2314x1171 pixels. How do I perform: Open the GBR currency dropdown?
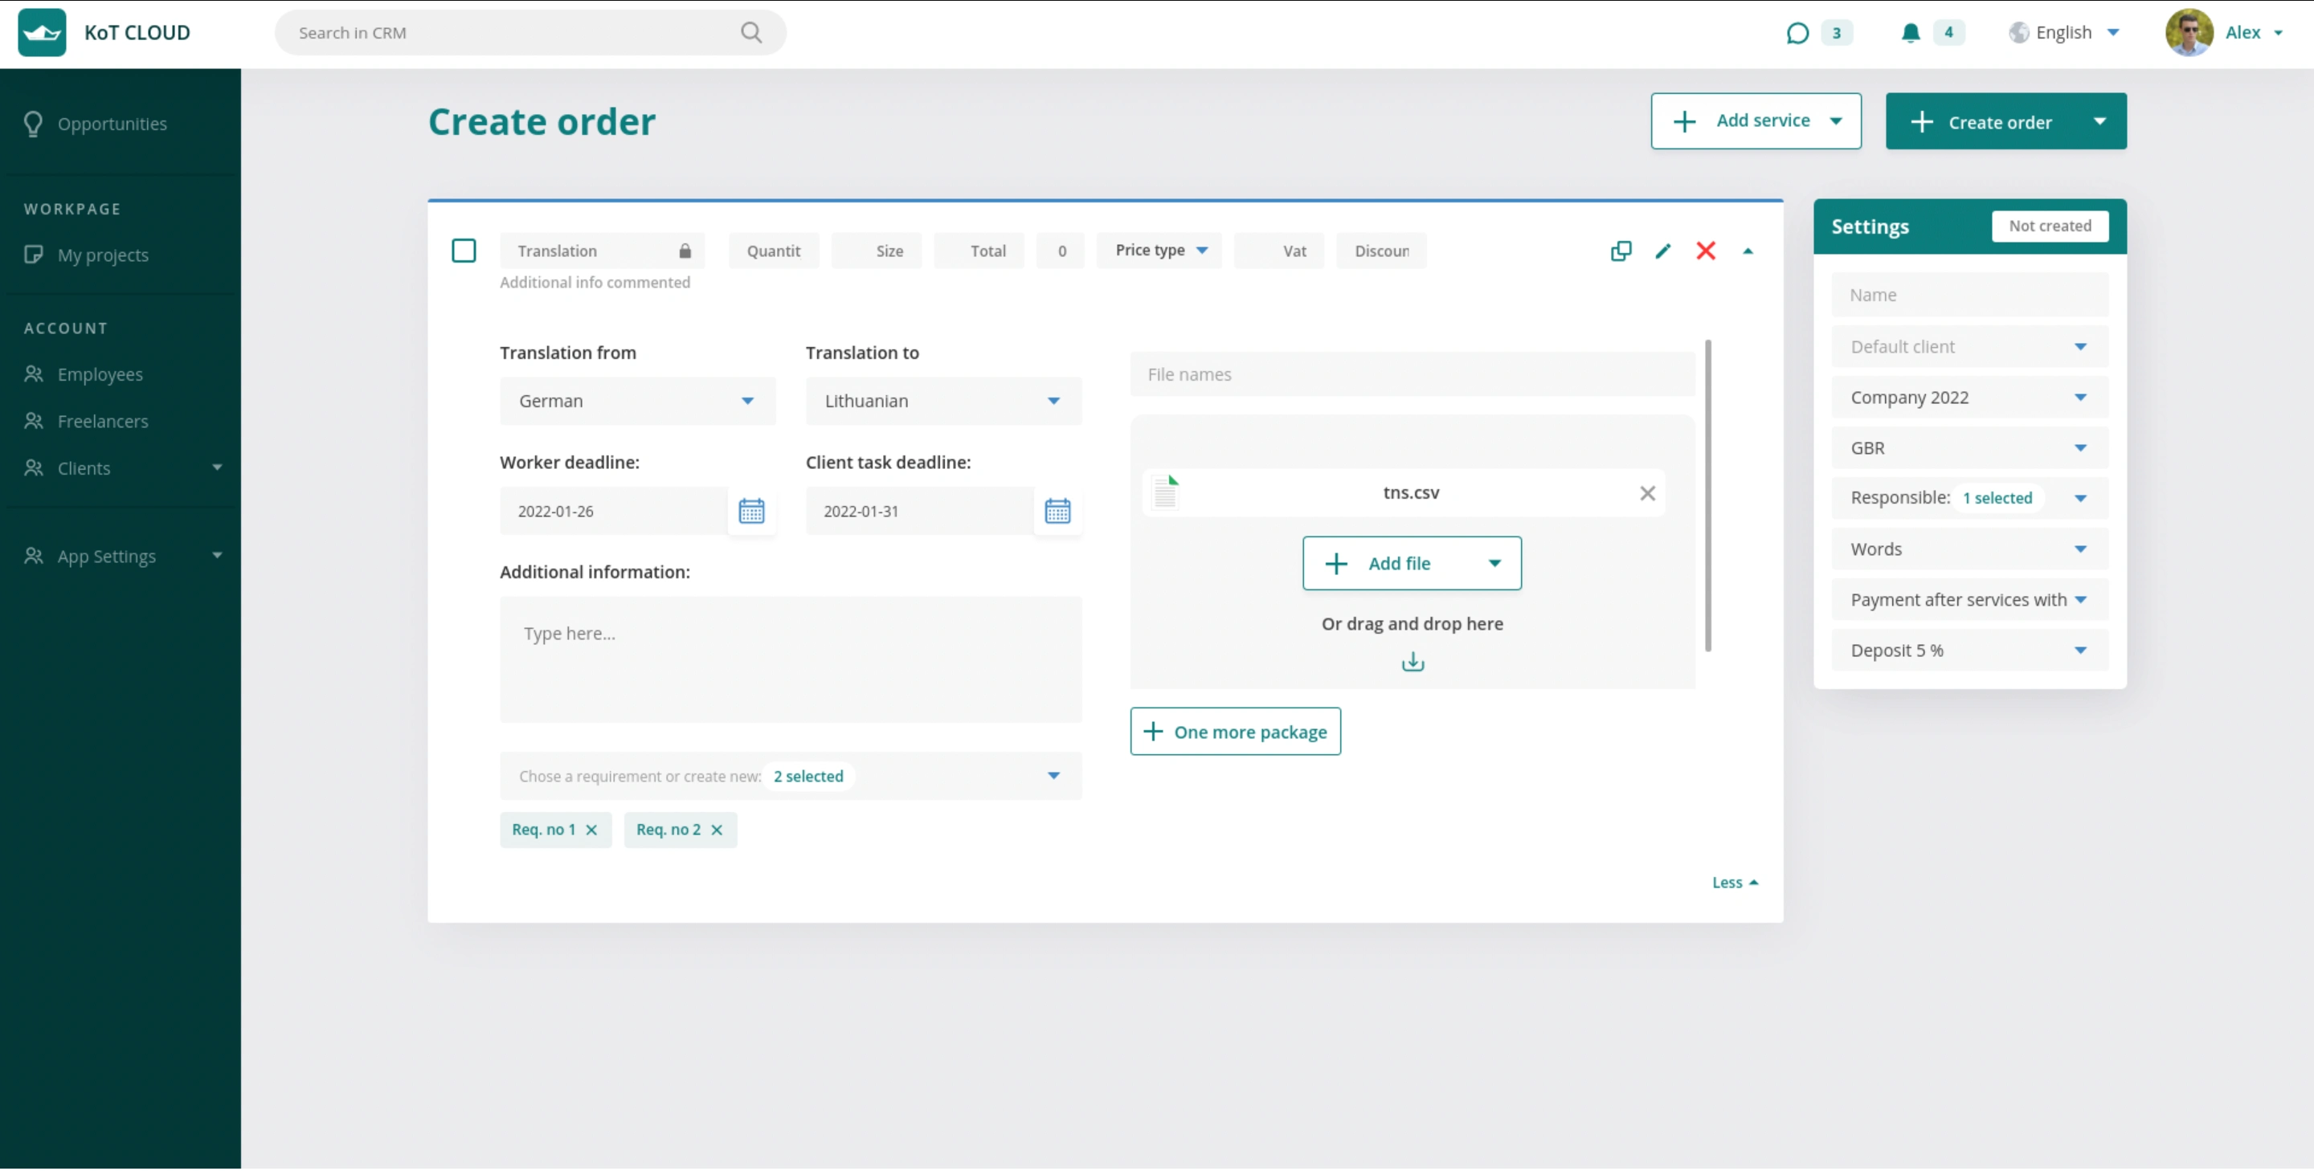[x=1969, y=448]
